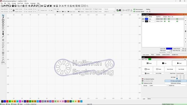Viewport: 187px width, 105px height.
Task: Open Preview with the monitor icon
Action: point(45,6)
